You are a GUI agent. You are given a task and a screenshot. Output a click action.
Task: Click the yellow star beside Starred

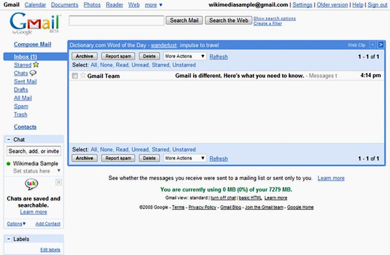point(36,65)
